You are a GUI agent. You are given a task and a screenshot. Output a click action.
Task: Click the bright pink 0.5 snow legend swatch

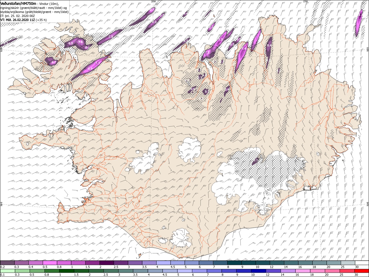pyautogui.click(x=50, y=263)
